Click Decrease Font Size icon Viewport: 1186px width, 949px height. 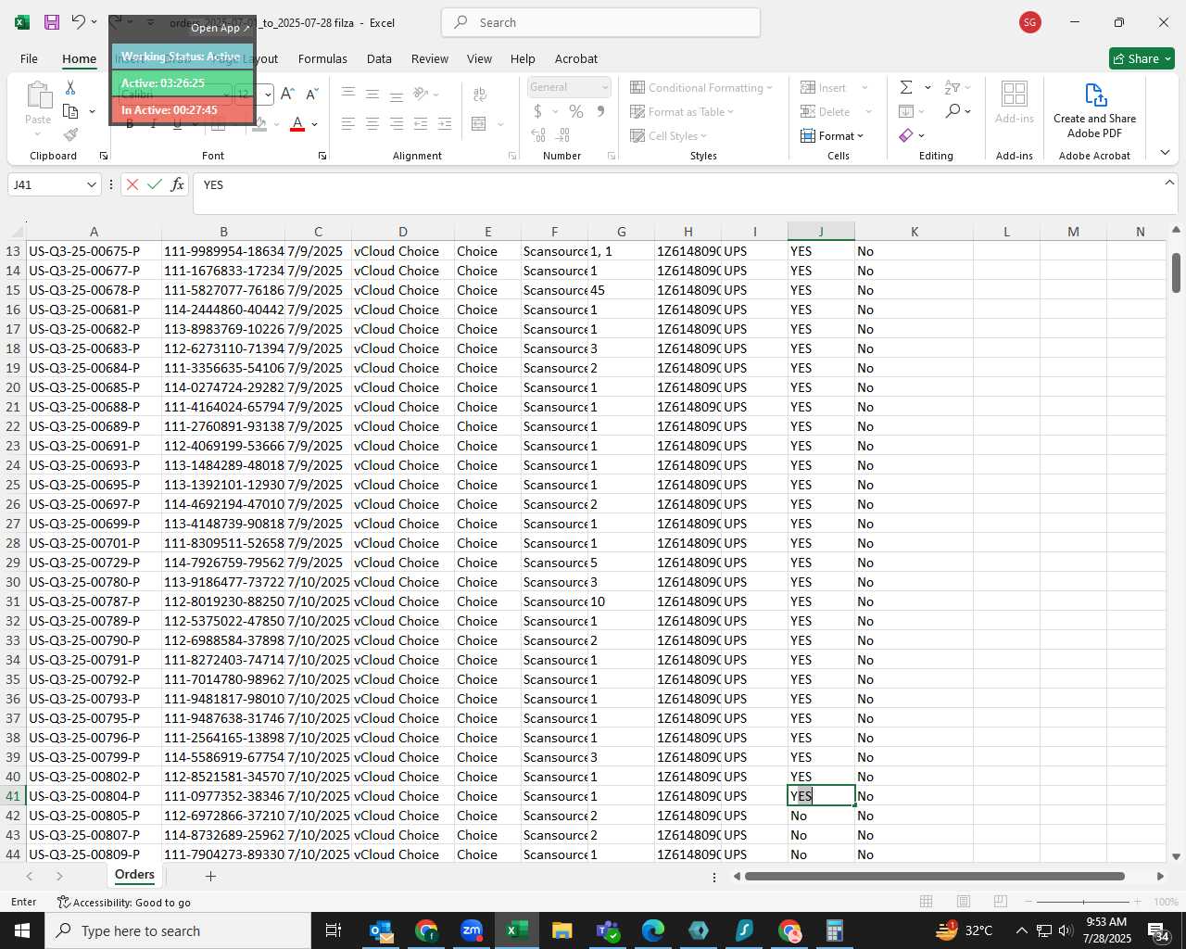pyautogui.click(x=312, y=94)
